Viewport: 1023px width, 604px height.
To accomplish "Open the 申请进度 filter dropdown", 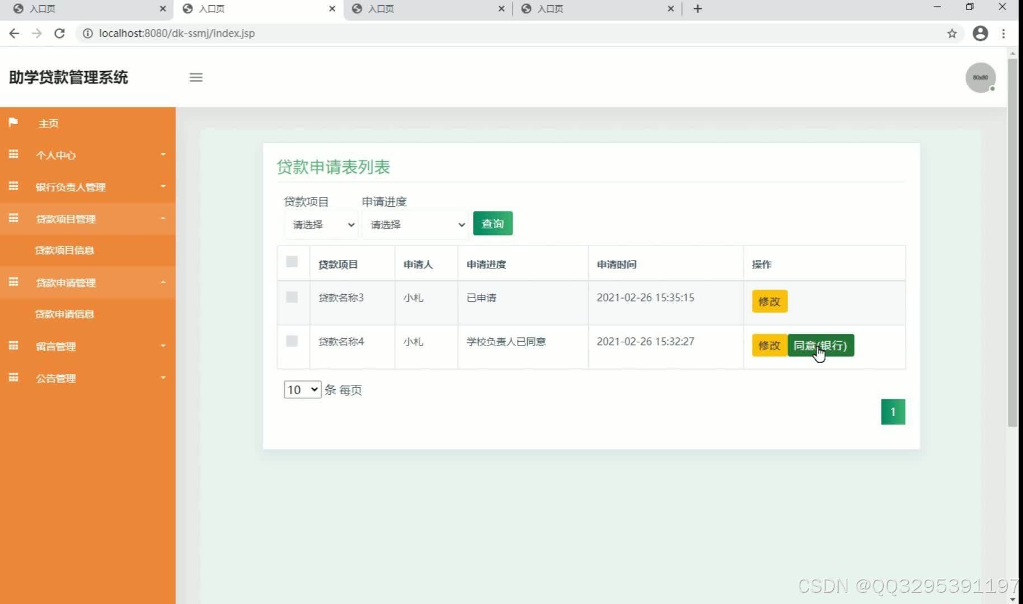I will [415, 224].
